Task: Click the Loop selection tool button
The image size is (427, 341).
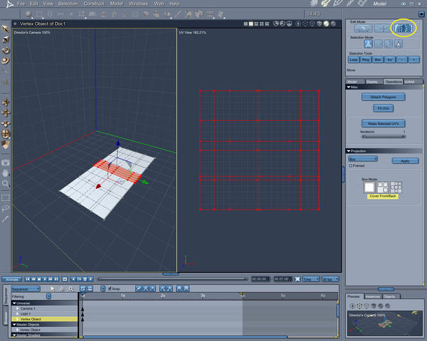Action: click(x=354, y=60)
